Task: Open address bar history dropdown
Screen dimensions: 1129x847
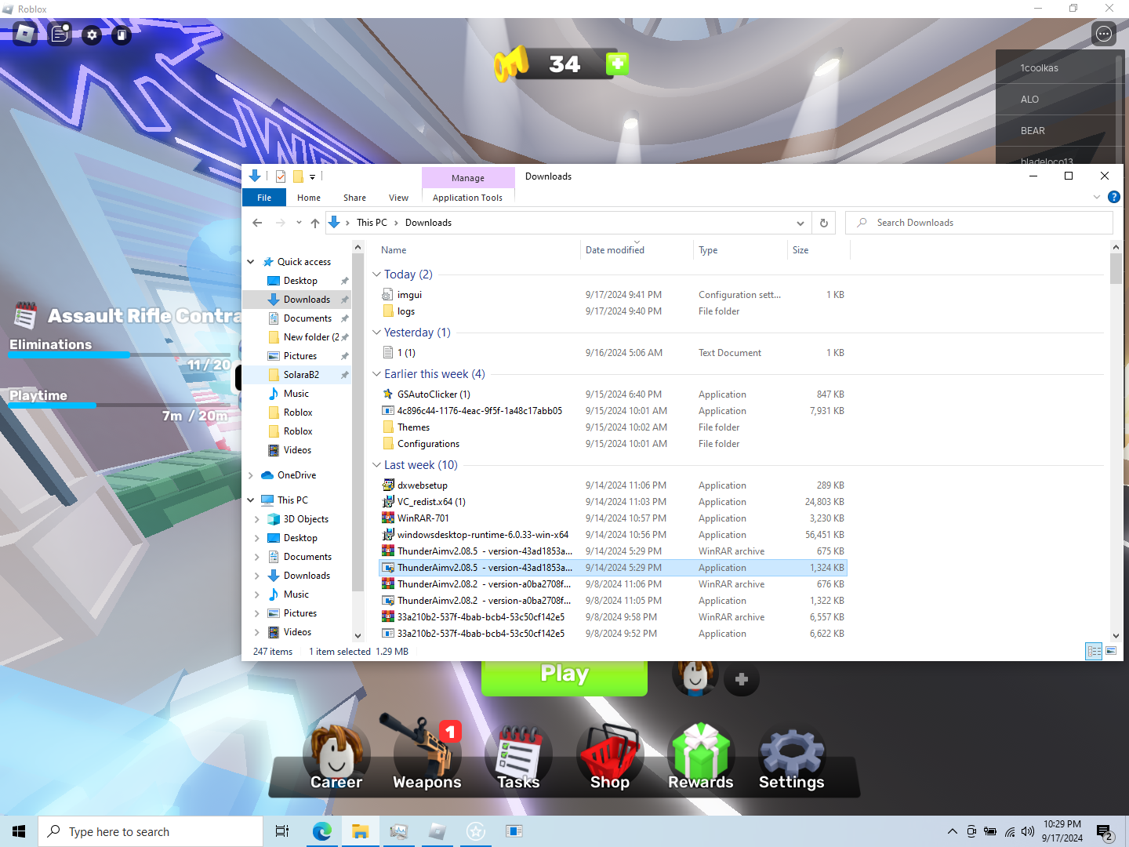Action: 800,223
